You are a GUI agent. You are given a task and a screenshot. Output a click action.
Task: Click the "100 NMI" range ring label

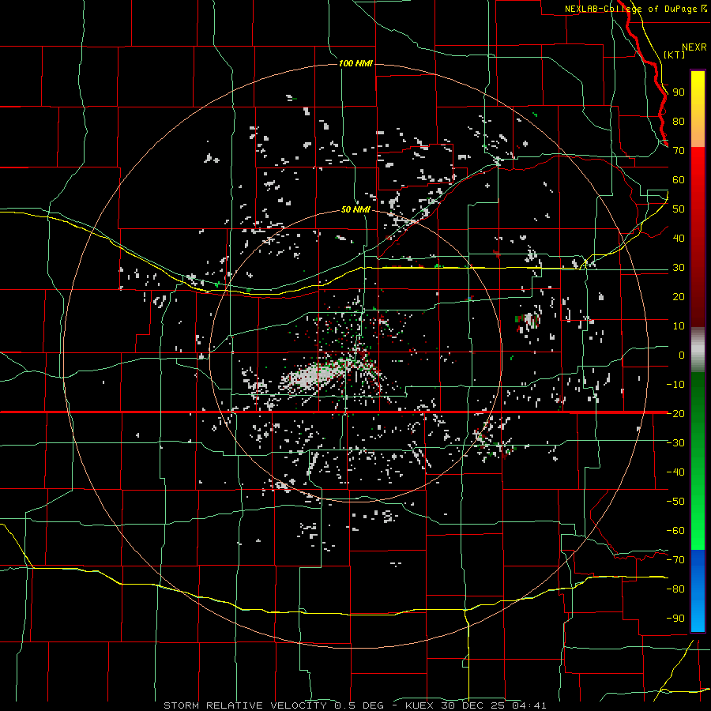pyautogui.click(x=355, y=63)
